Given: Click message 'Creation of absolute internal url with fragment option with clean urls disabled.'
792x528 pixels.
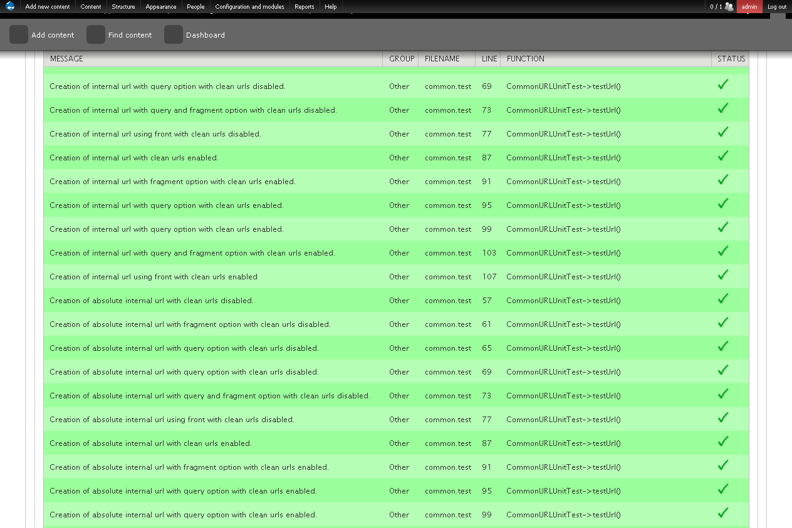Looking at the screenshot, I should pos(190,324).
